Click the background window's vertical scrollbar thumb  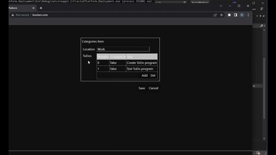pos(264,88)
